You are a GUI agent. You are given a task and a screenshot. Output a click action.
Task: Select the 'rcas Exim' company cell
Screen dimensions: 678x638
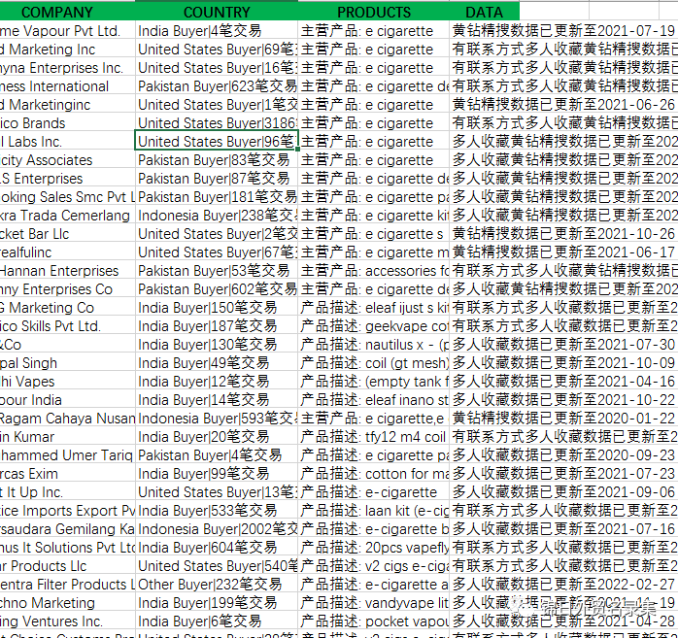point(67,473)
